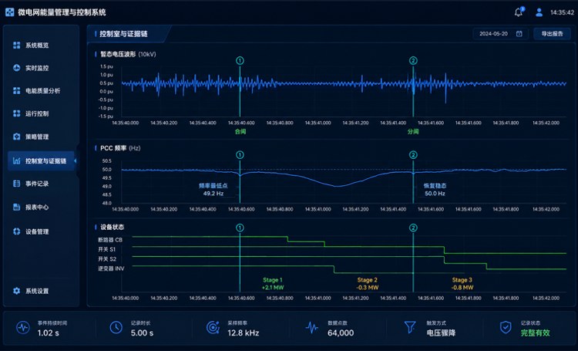
Task: Click the Stage 1 +2.1 MW label
Action: (273, 283)
